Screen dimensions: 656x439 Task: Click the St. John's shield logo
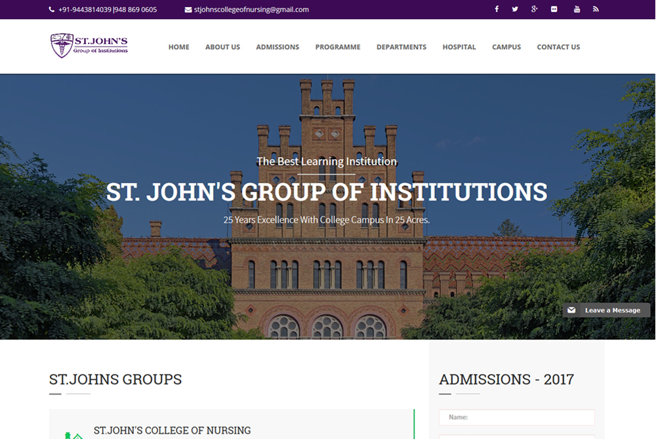point(62,46)
